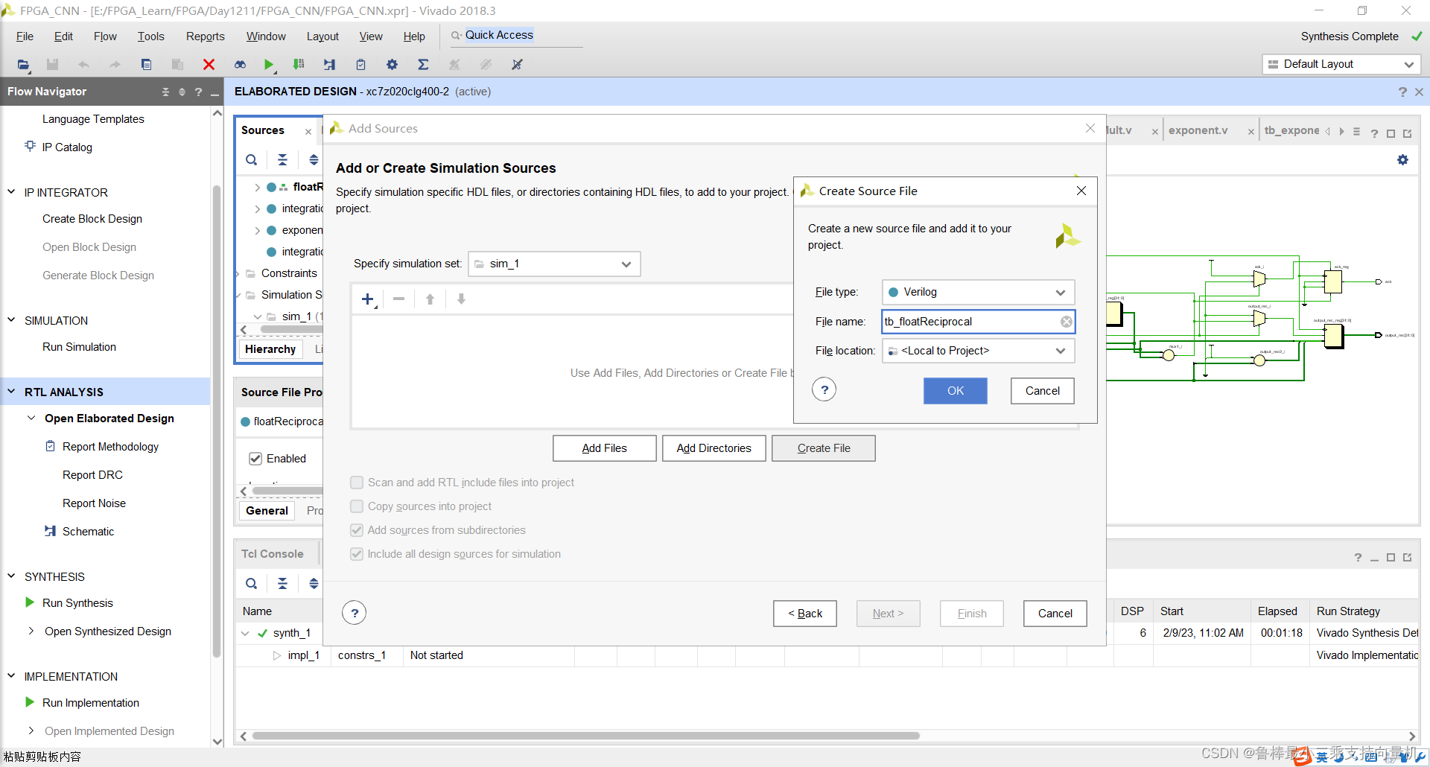This screenshot has width=1430, height=767.
Task: Toggle the Enabled checkbox
Action: (x=255, y=459)
